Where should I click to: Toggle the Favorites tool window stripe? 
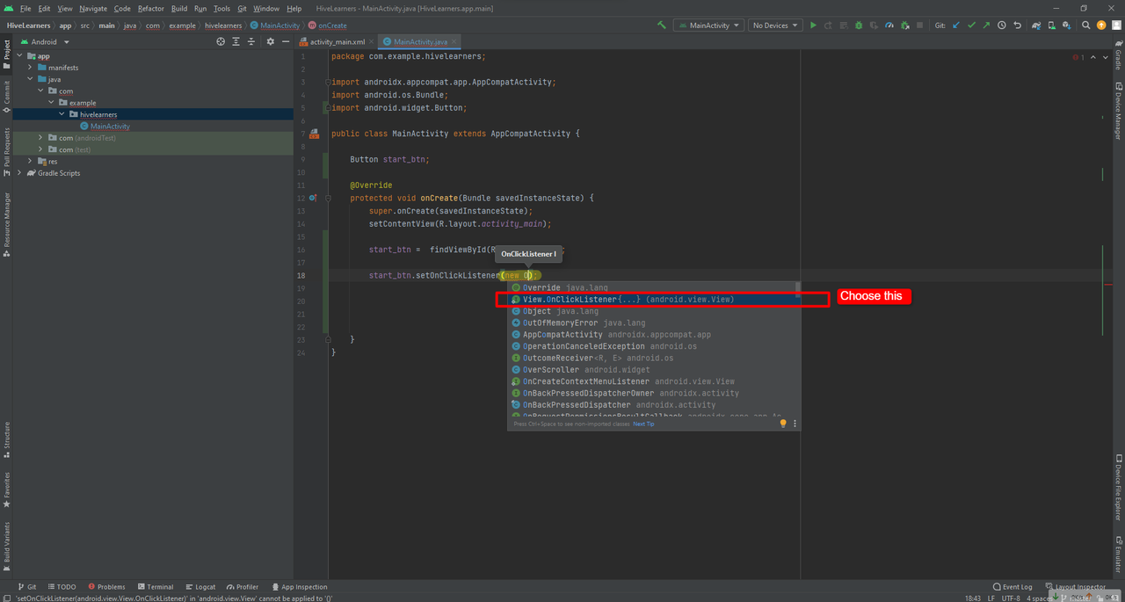[6, 490]
